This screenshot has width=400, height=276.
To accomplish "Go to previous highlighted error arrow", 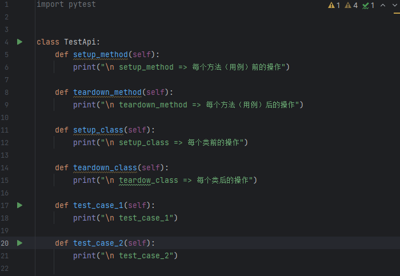I will coord(382,5).
